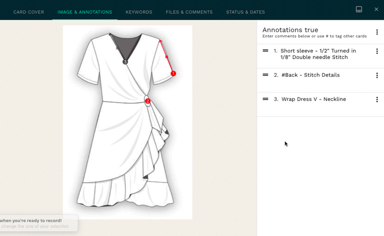
Task: Select the Image & Annotations tab
Action: click(84, 12)
